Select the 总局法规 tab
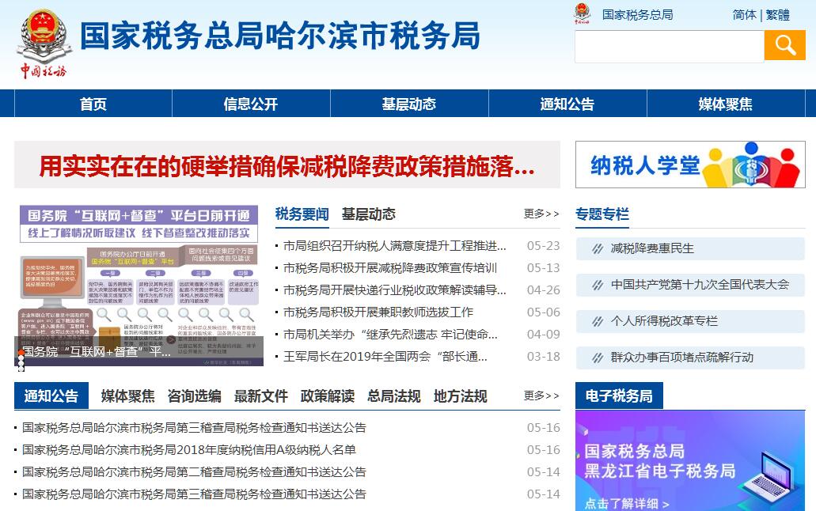 [x=394, y=396]
